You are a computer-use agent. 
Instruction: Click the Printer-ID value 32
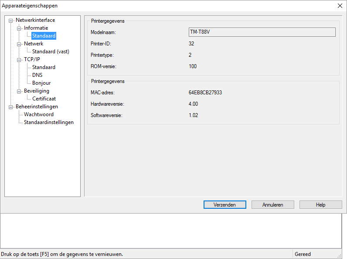click(191, 44)
